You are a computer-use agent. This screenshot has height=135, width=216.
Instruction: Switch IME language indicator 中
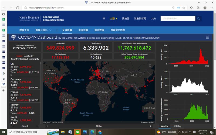tap(190, 132)
